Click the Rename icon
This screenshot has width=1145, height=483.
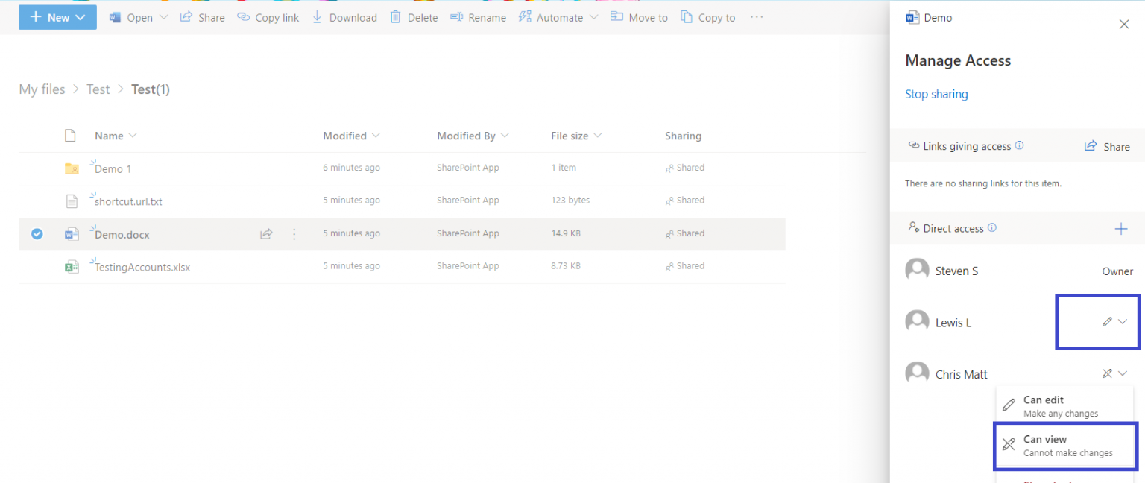[x=455, y=17]
